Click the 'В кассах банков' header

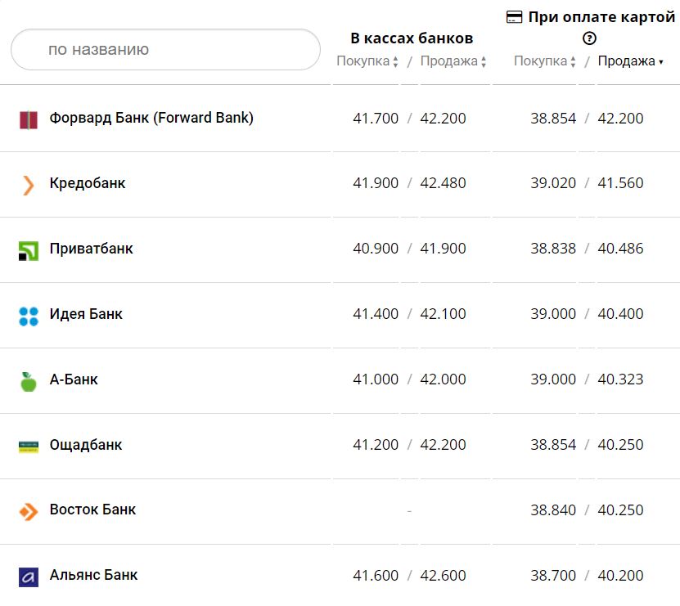pos(412,38)
